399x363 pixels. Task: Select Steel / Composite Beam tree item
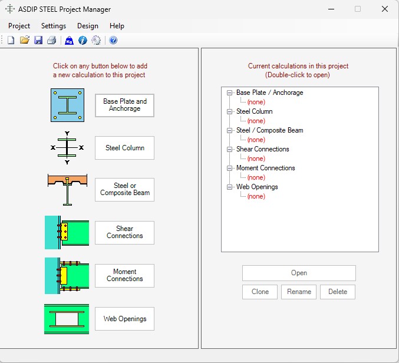coord(270,130)
